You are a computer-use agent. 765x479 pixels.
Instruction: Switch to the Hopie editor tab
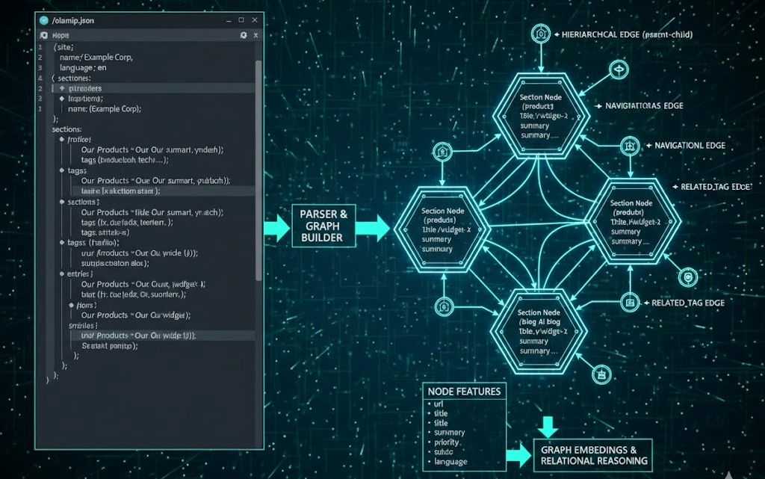[62, 35]
